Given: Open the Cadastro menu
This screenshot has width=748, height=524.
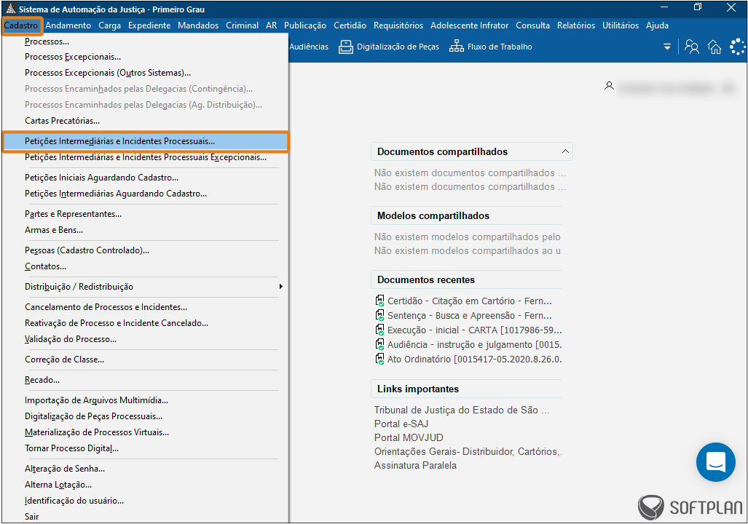Looking at the screenshot, I should 21,25.
